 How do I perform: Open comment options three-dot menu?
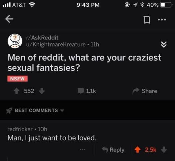pyautogui.click(x=83, y=149)
